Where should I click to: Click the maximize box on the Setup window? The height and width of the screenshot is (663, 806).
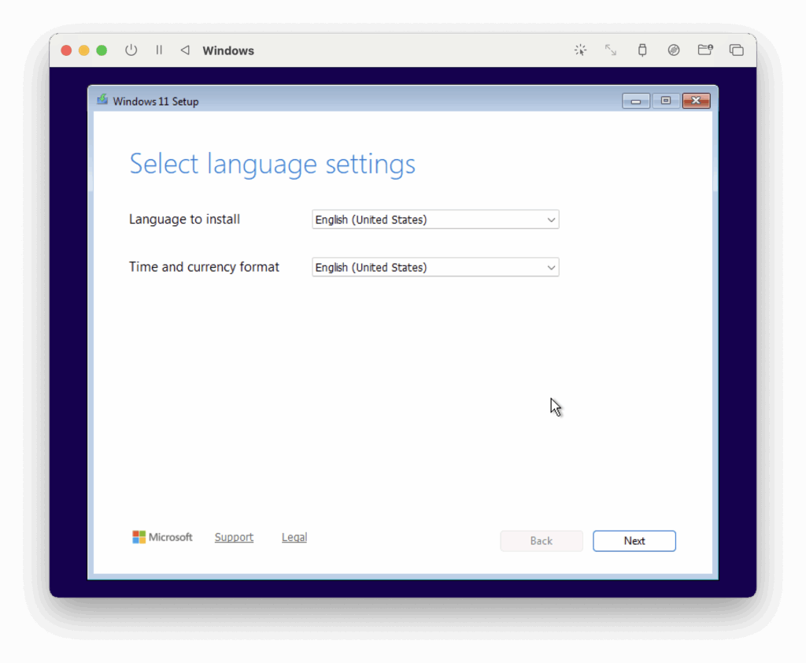coord(666,100)
